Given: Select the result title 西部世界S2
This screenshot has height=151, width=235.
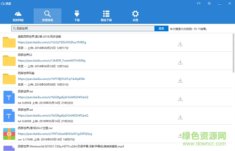Looking at the screenshot, I should (25, 55).
